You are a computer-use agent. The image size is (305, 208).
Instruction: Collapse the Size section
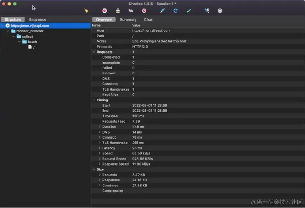click(94, 169)
